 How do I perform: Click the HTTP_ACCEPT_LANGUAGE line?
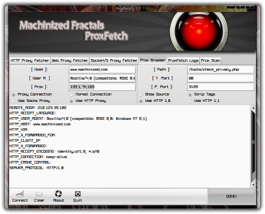(x=33, y=113)
